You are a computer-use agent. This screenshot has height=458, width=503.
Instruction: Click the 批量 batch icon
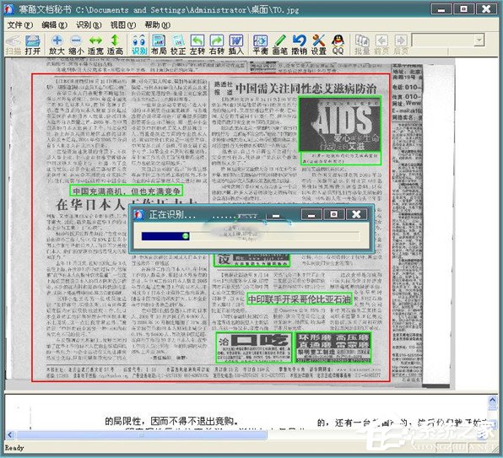tap(362, 45)
